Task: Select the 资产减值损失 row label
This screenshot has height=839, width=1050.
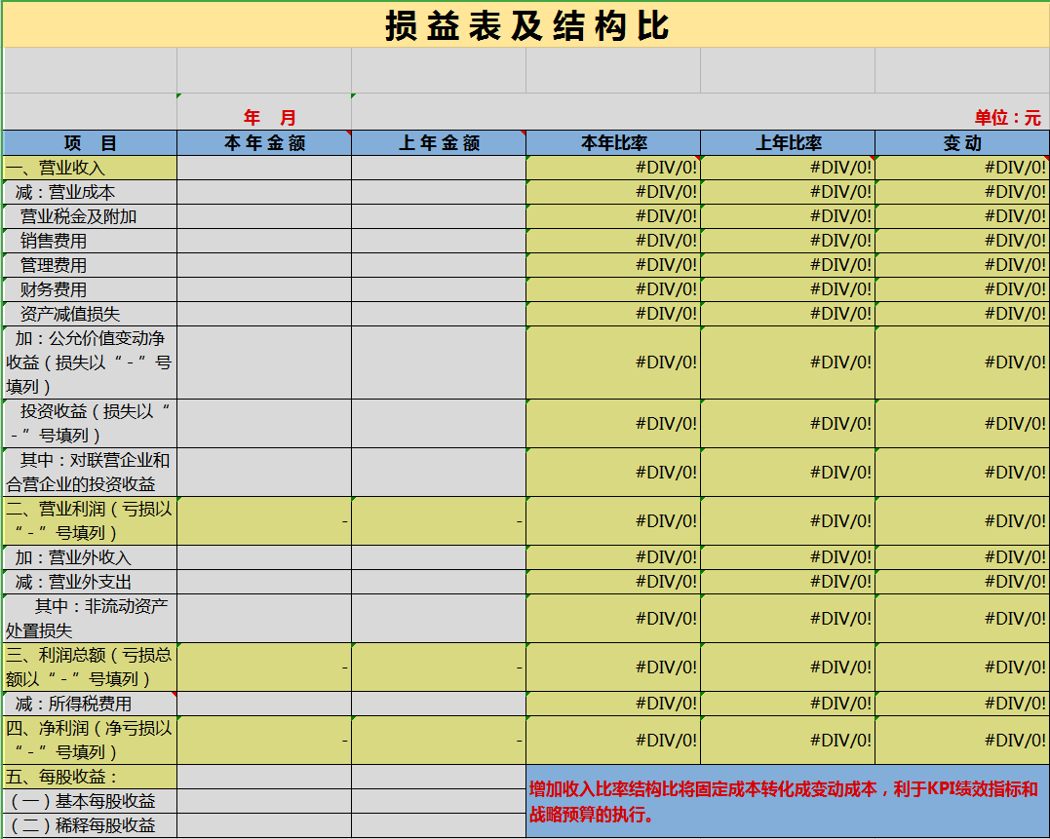Action: [x=90, y=314]
